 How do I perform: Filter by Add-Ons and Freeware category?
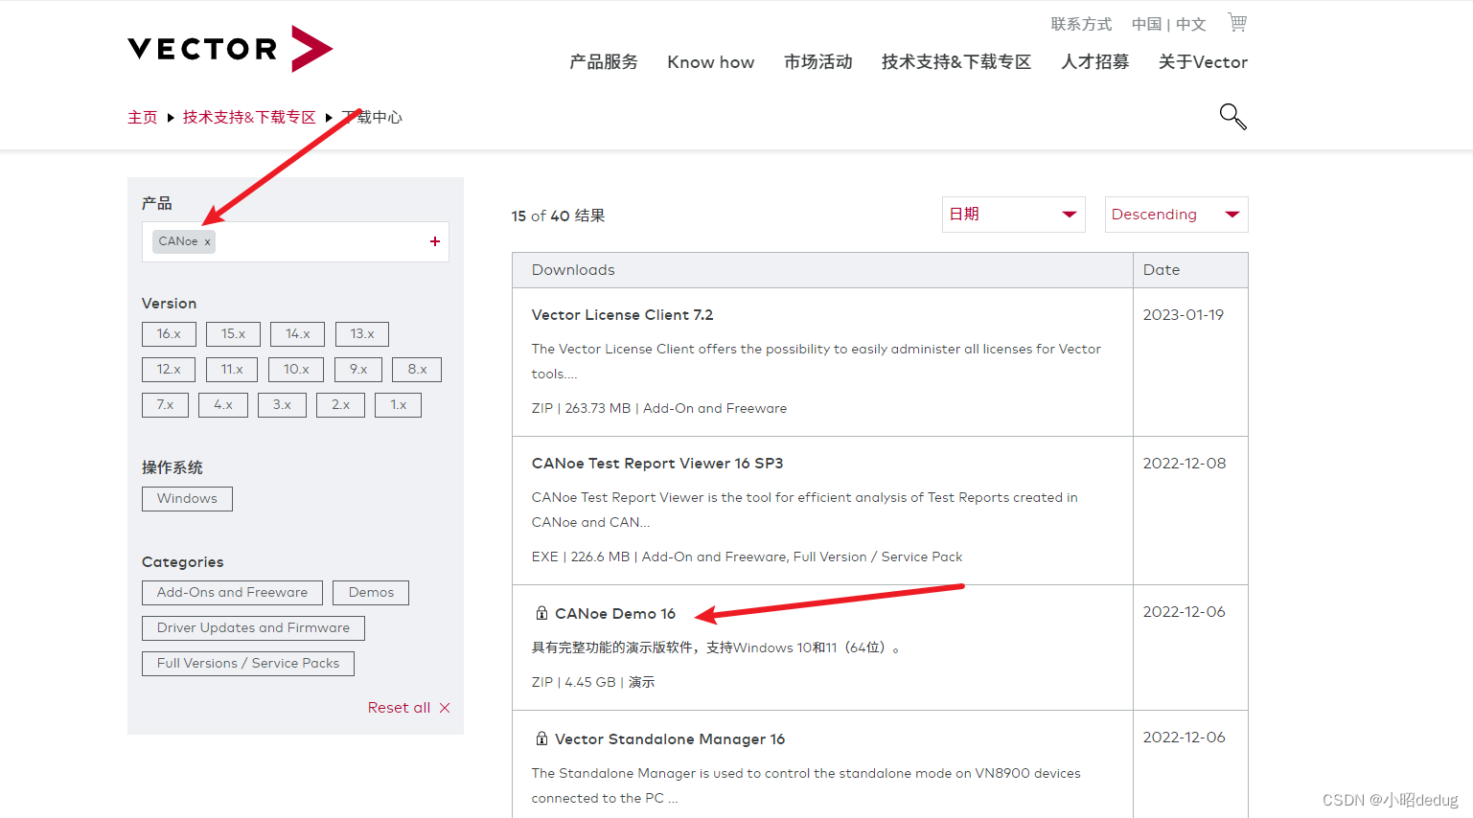tap(232, 593)
